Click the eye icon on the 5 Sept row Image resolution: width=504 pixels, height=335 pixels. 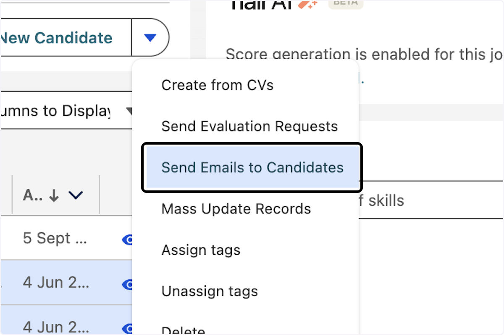(127, 240)
